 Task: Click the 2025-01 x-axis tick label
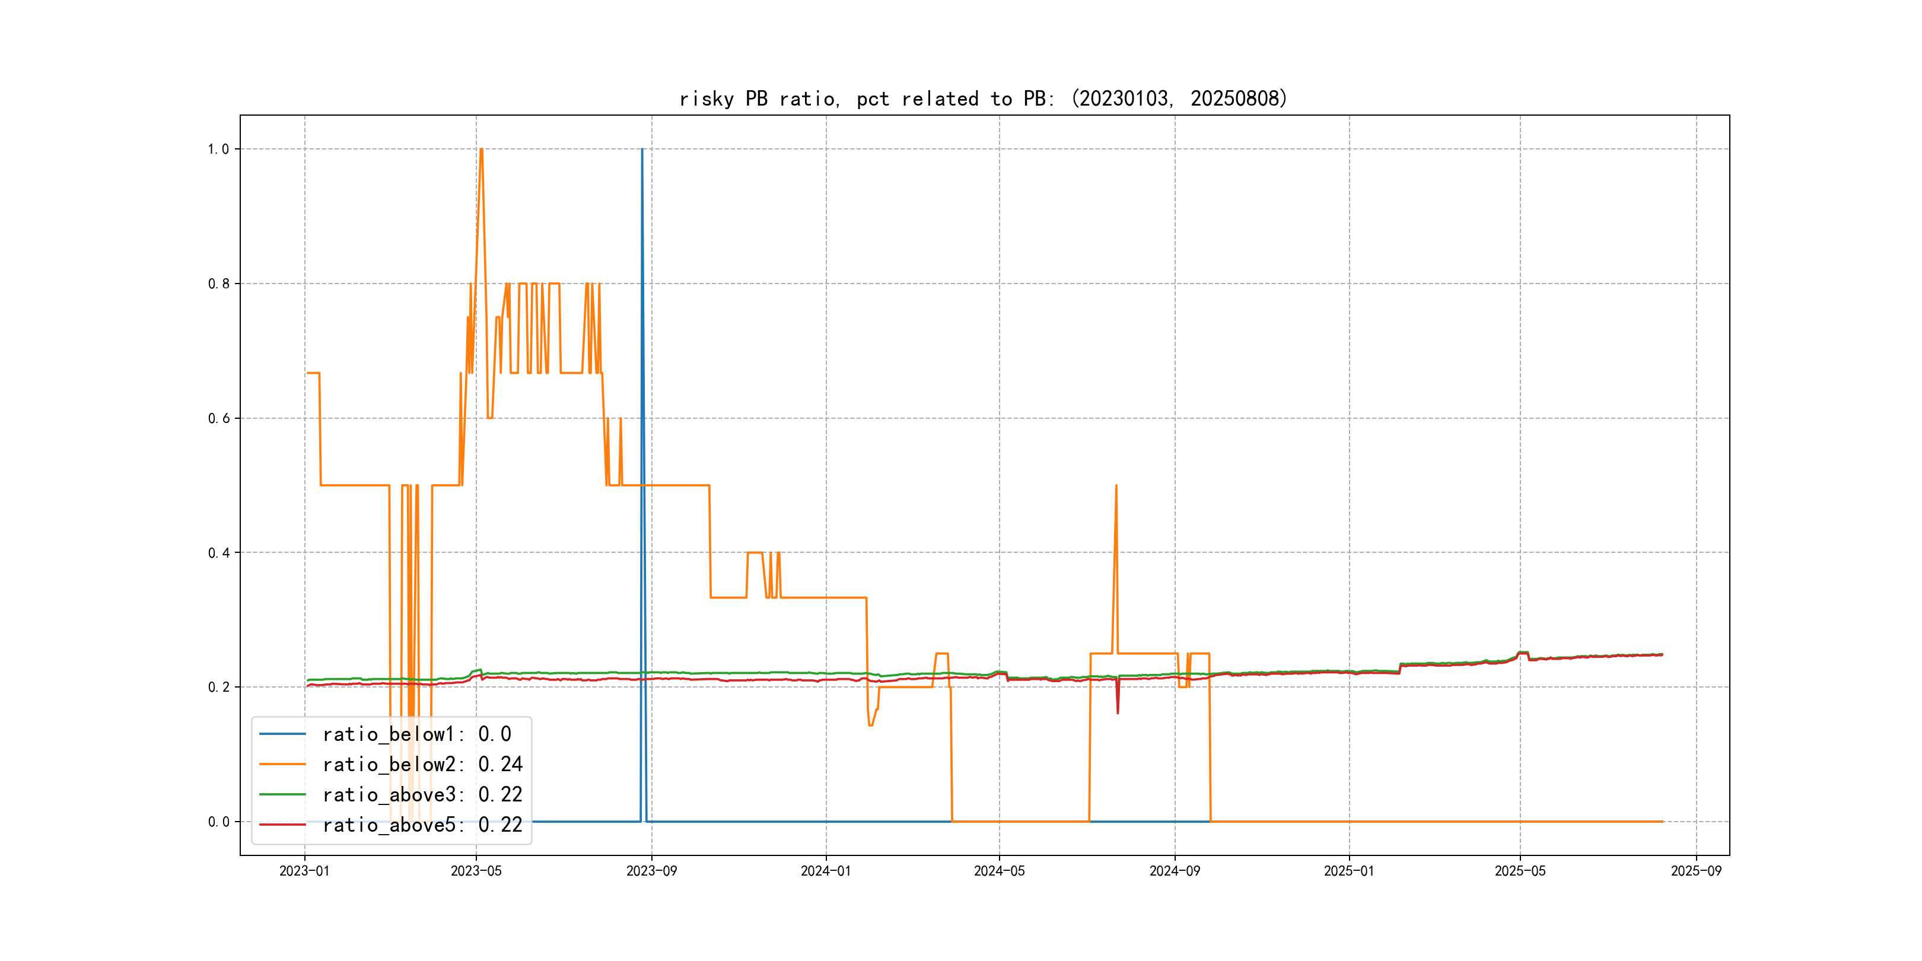click(x=1348, y=871)
